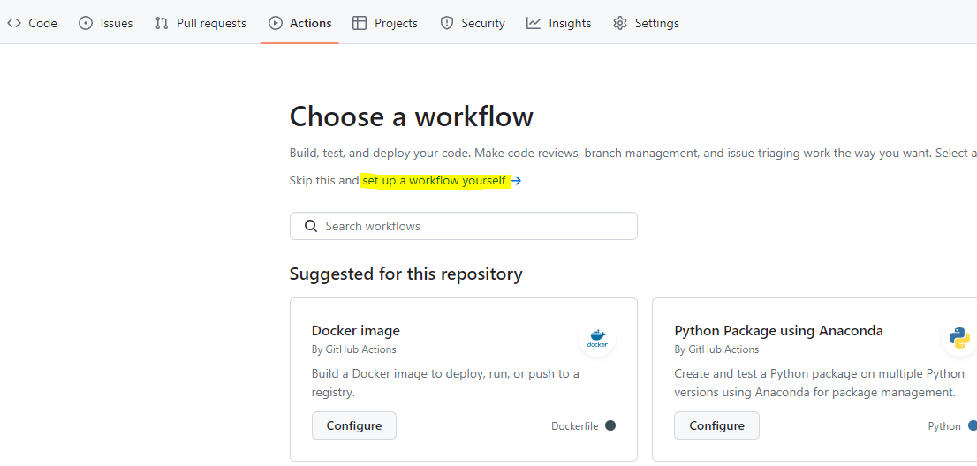
Task: Click the Docker whale logo icon
Action: (597, 338)
